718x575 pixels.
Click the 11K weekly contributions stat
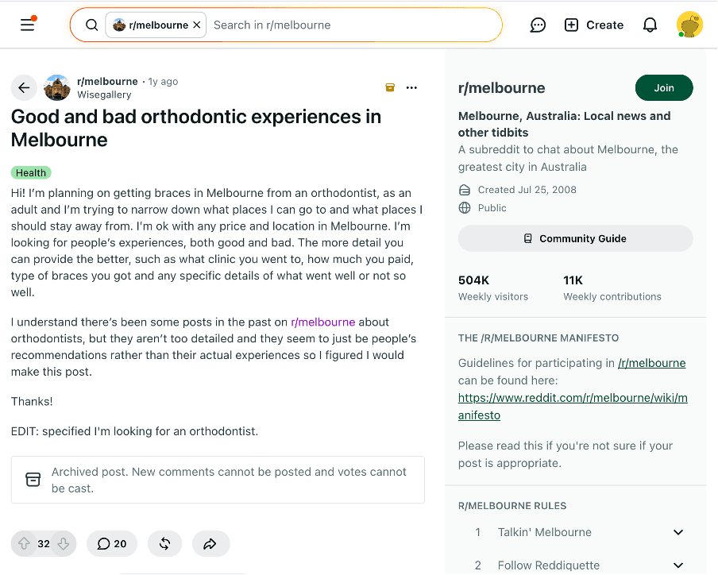coord(612,288)
